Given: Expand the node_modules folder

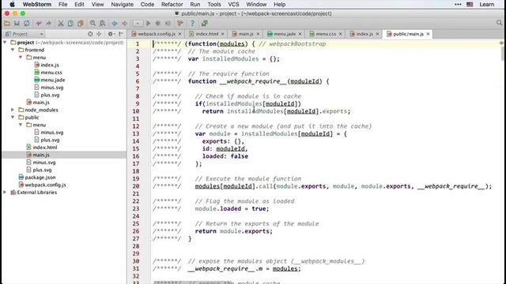Looking at the screenshot, I should (x=13, y=110).
